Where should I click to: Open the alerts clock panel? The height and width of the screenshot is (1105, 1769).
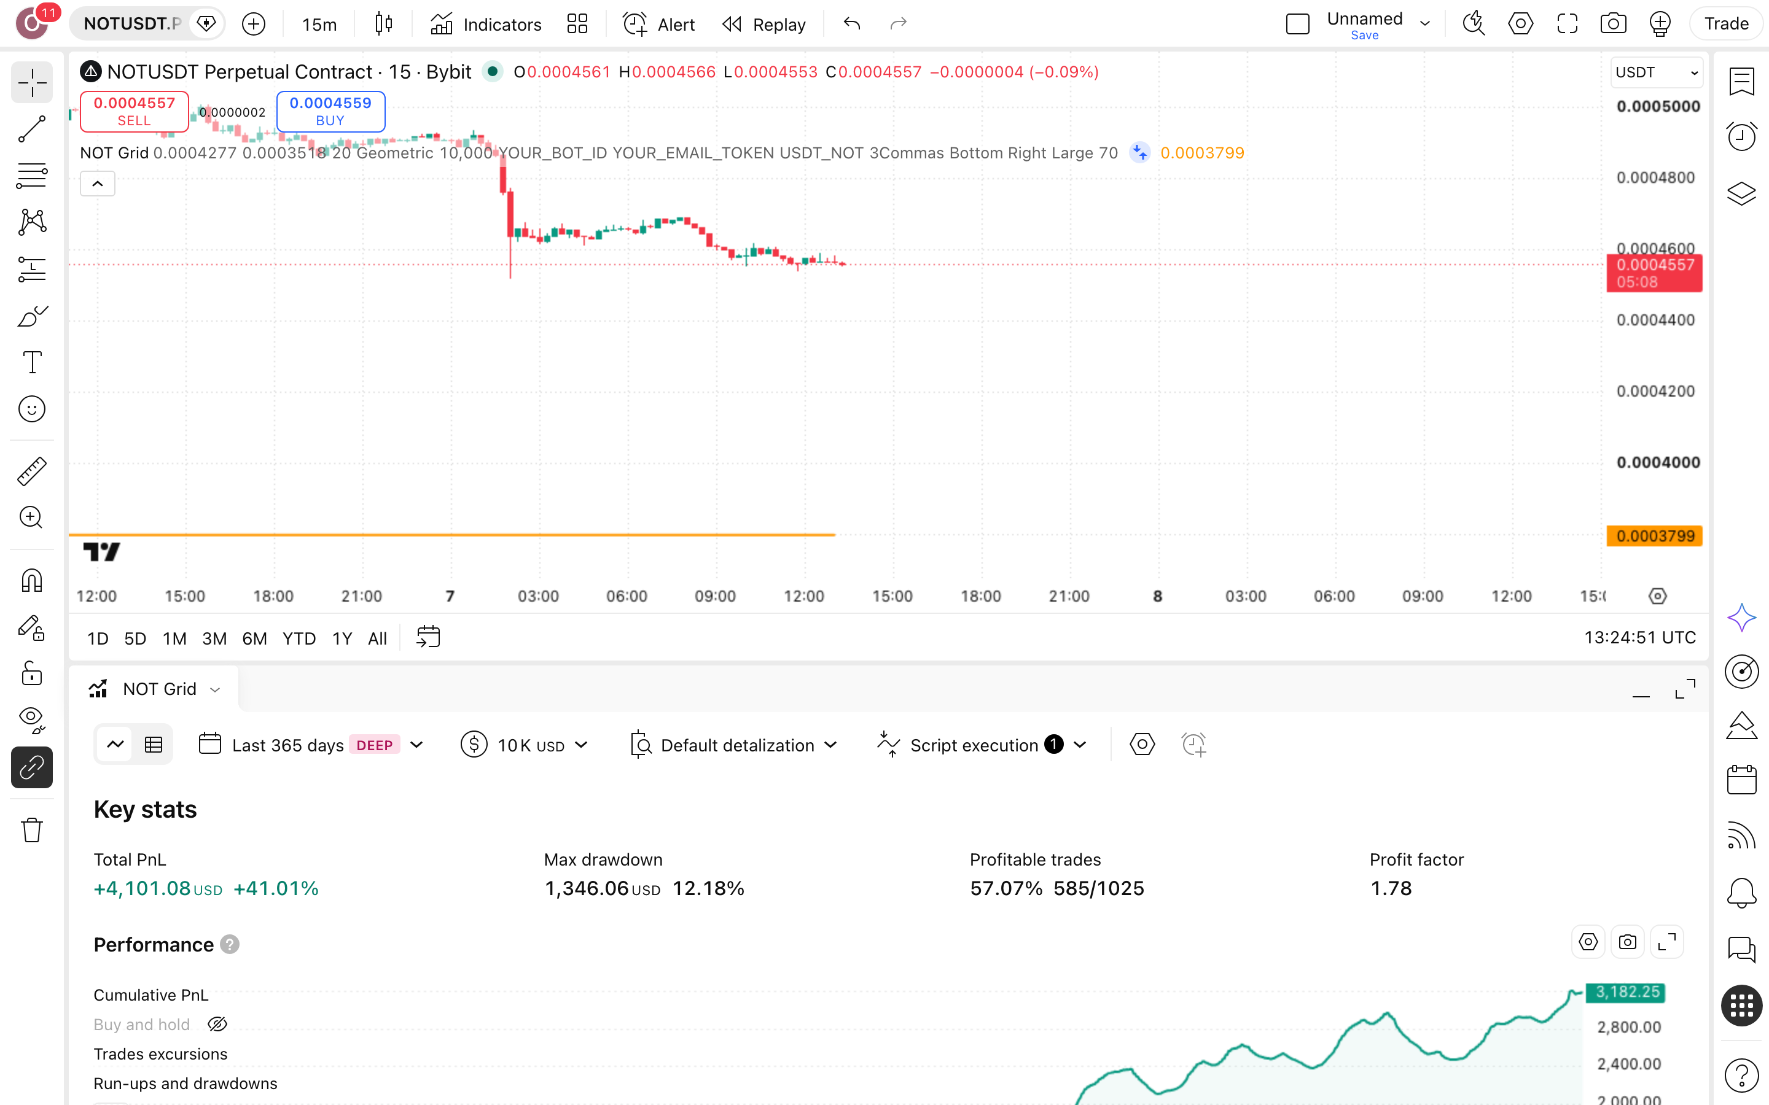(x=1742, y=136)
